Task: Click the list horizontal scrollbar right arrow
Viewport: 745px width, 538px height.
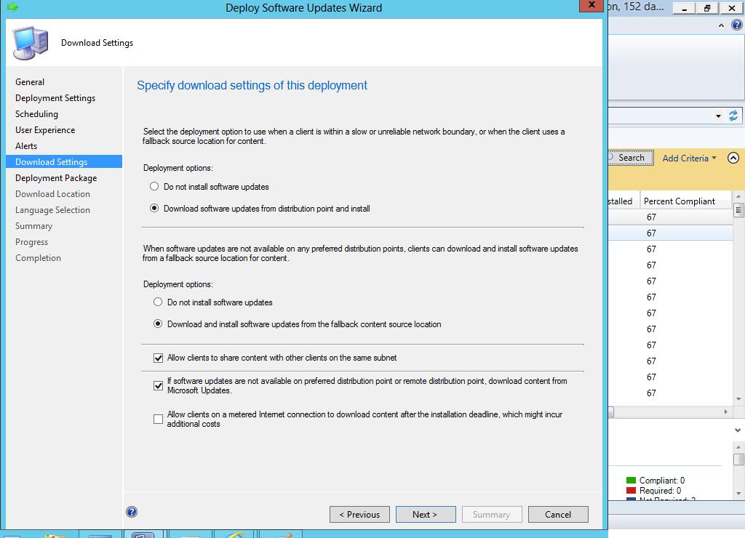Action: pos(725,411)
